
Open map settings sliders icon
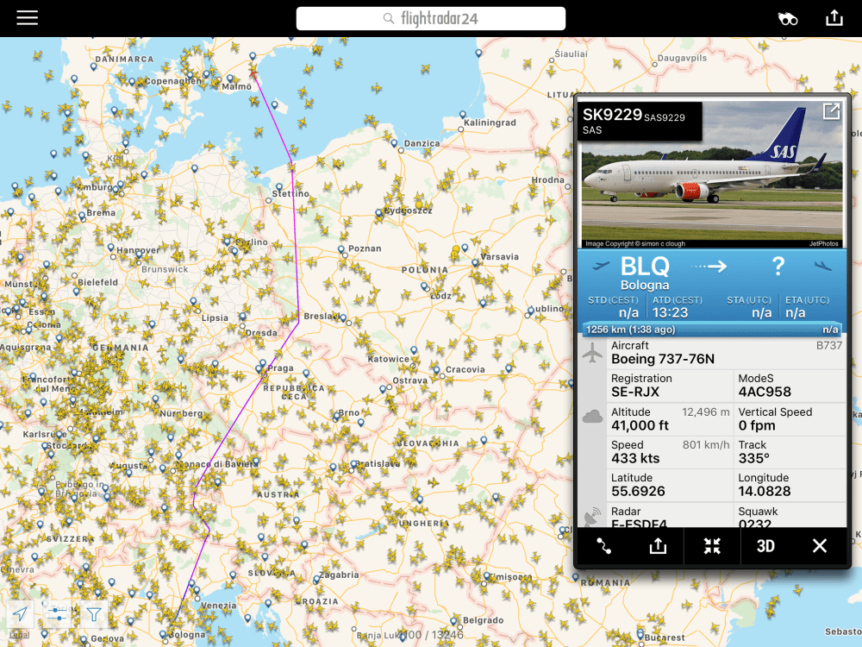click(x=57, y=614)
